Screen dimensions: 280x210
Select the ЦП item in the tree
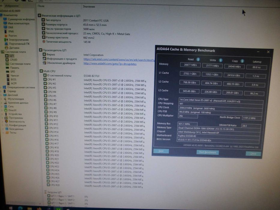(x=10, y=56)
